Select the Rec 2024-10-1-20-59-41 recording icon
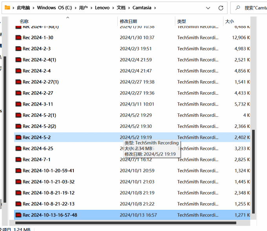The width and height of the screenshot is (267, 231). [x=18, y=171]
